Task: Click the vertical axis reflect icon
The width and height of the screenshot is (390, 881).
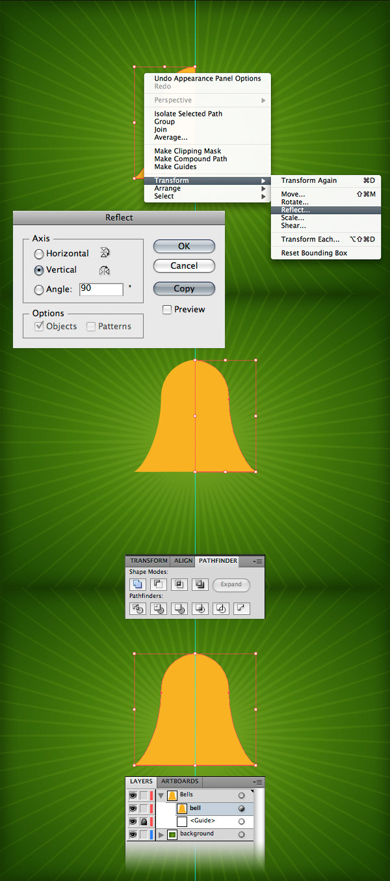Action: (105, 269)
